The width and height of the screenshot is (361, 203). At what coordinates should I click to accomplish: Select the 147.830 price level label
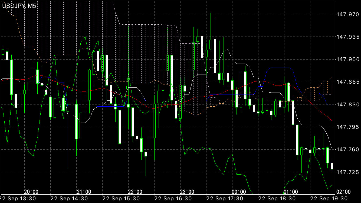(x=347, y=104)
